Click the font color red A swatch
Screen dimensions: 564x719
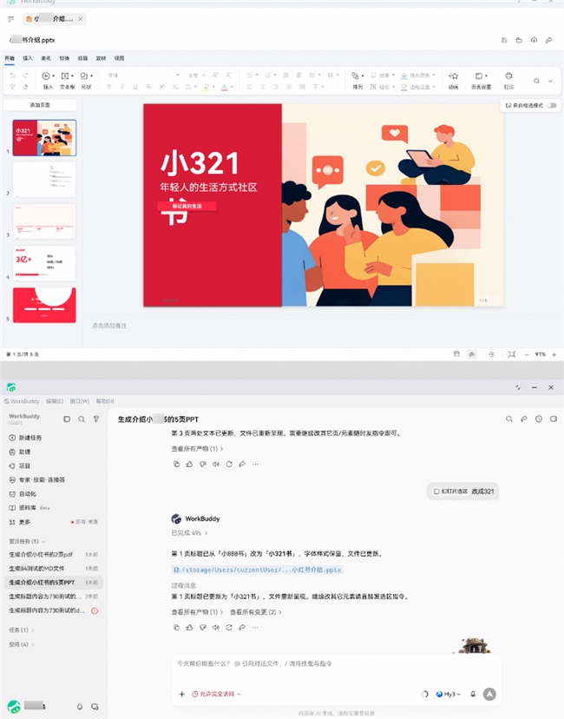click(x=224, y=87)
